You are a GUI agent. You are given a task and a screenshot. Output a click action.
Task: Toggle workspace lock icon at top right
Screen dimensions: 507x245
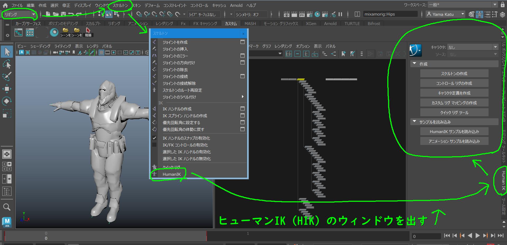503,4
